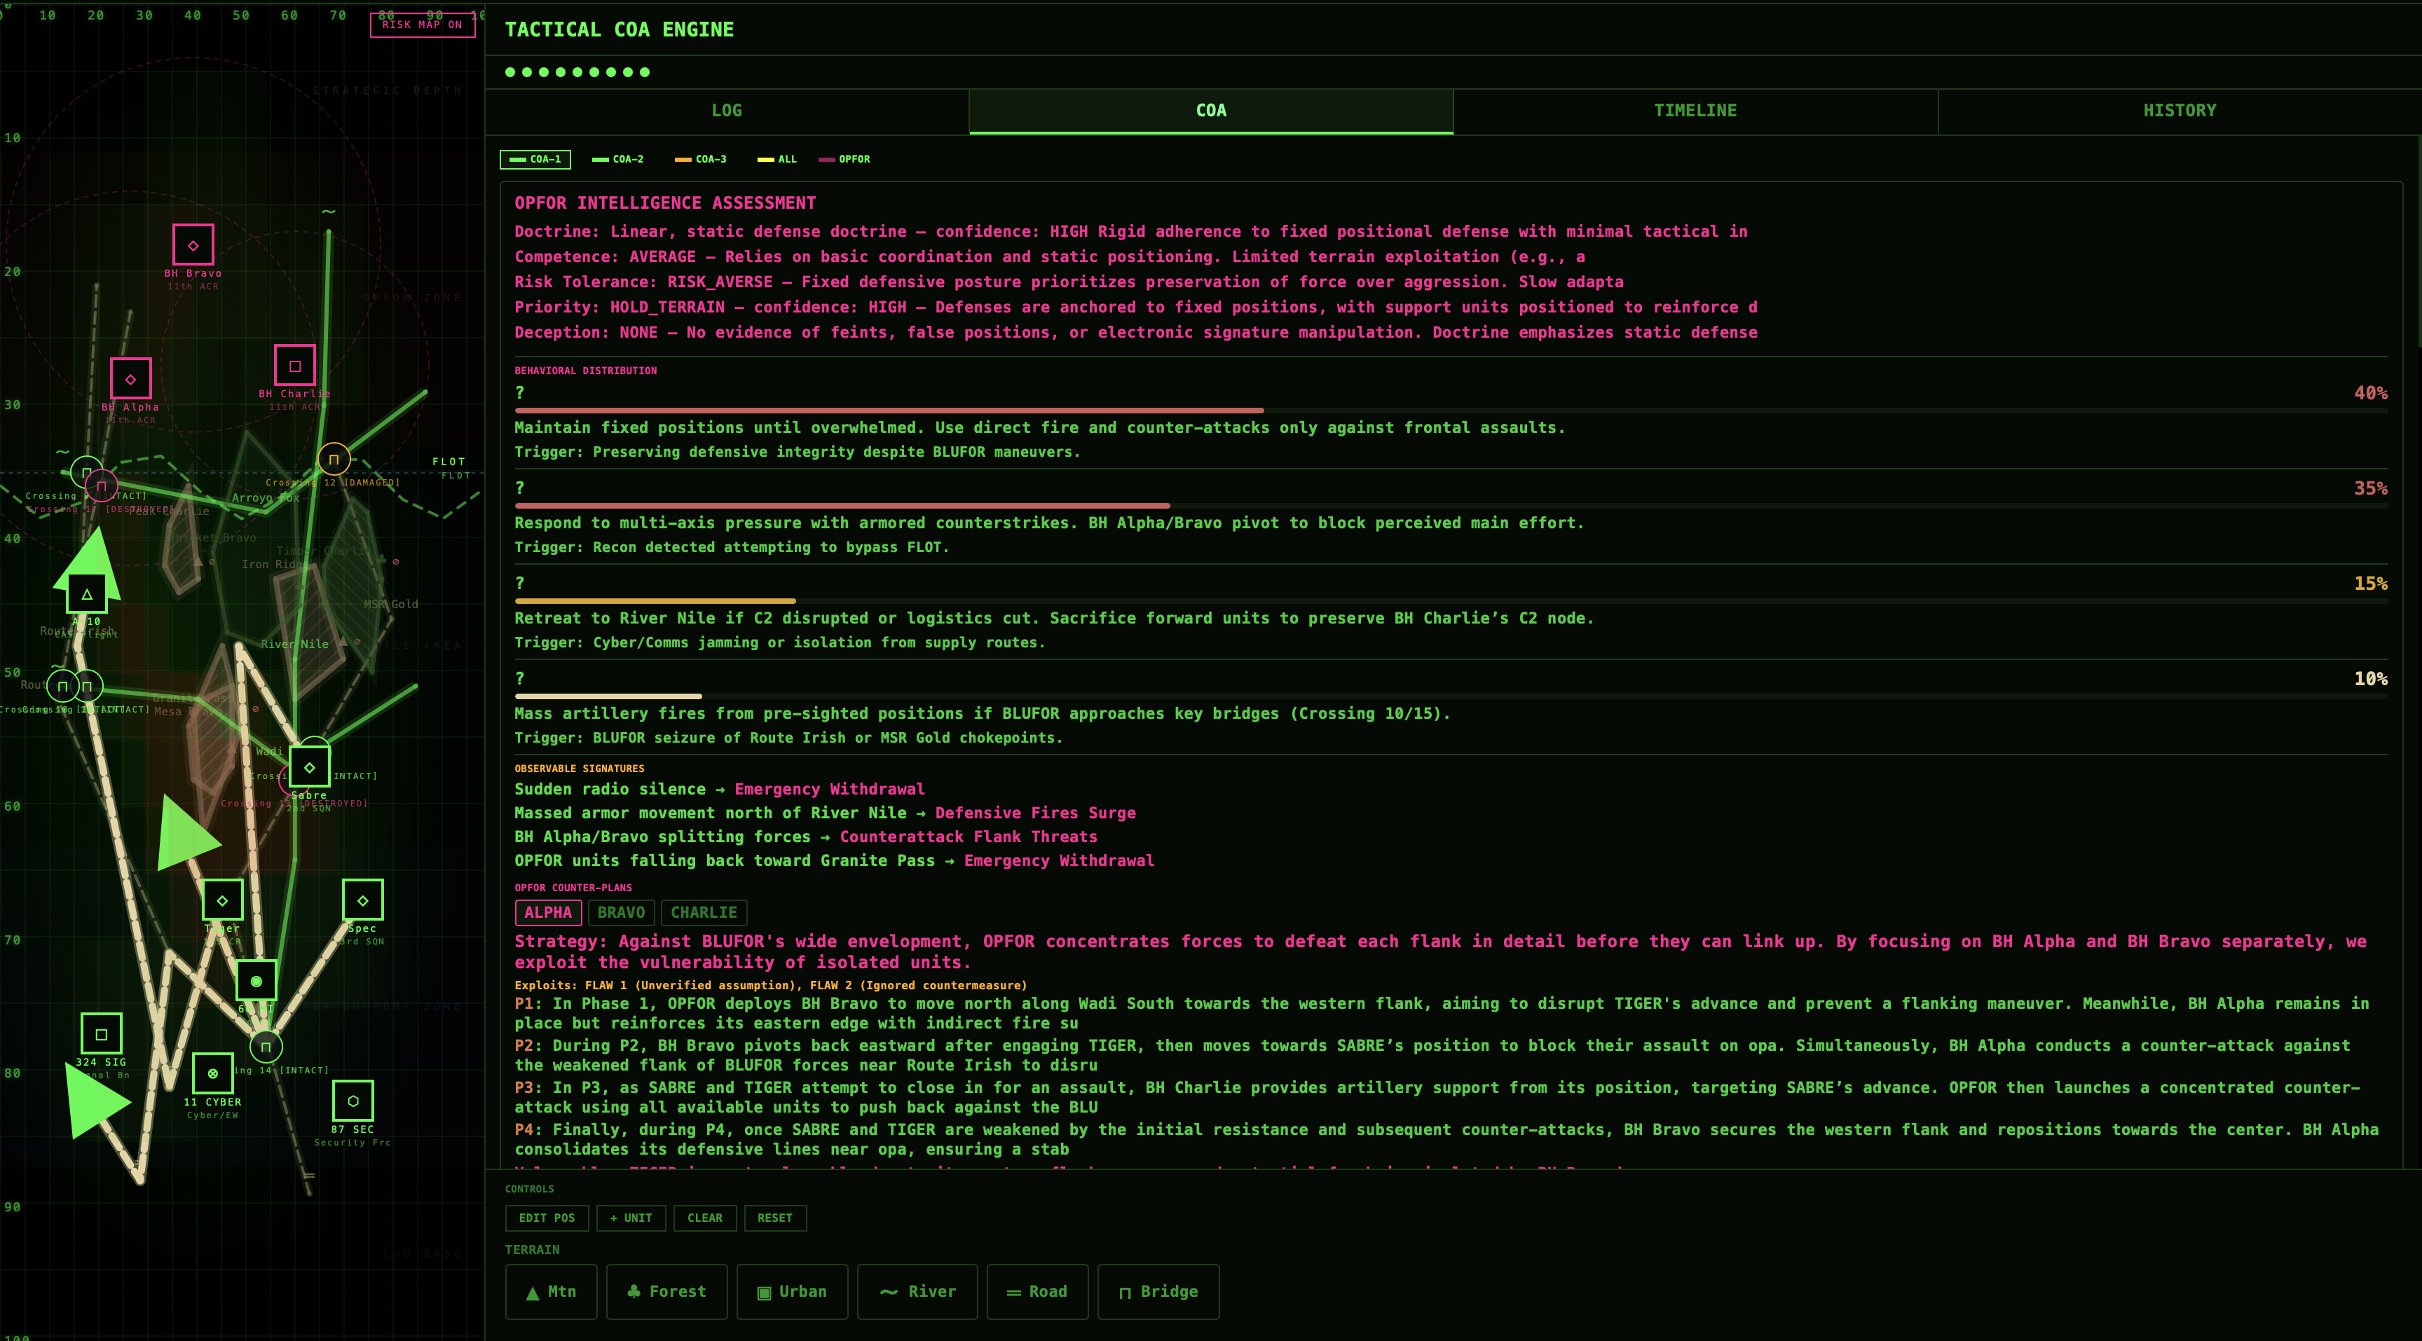The image size is (2422, 1341).
Task: Click the Crossing 14 INTACT marker on the map
Action: pyautogui.click(x=266, y=1046)
